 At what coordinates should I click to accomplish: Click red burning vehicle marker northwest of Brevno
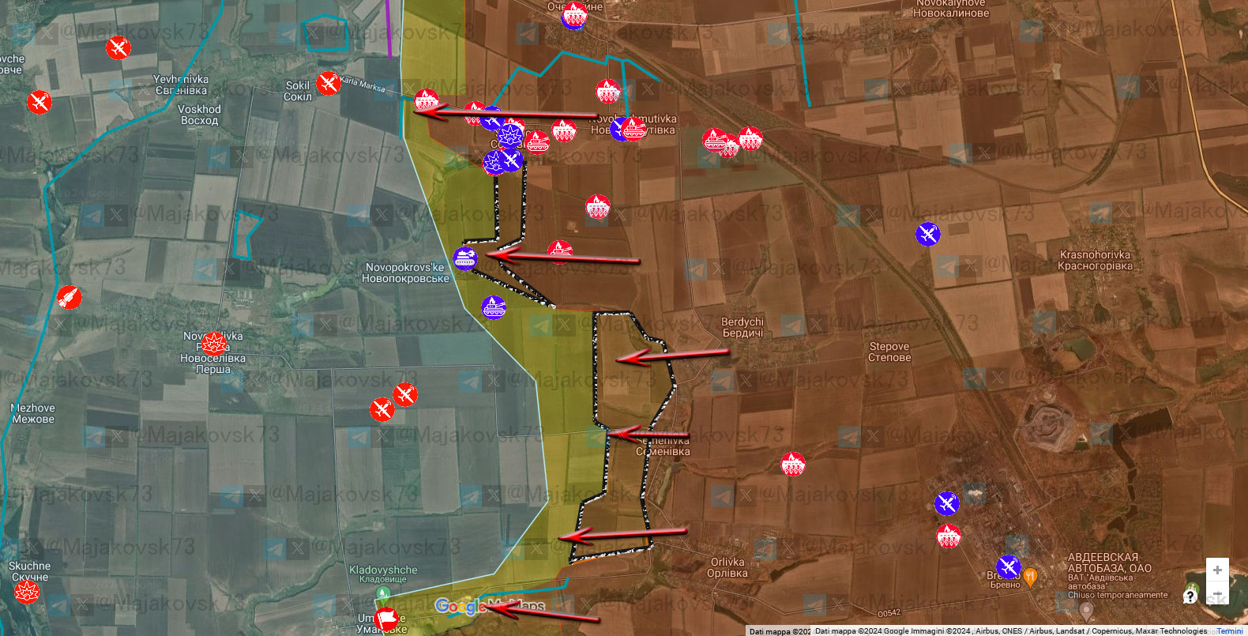pos(949,536)
